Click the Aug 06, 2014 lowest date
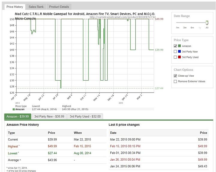Image resolution: width=216 pixels, height=172 pixels. [x=82, y=153]
